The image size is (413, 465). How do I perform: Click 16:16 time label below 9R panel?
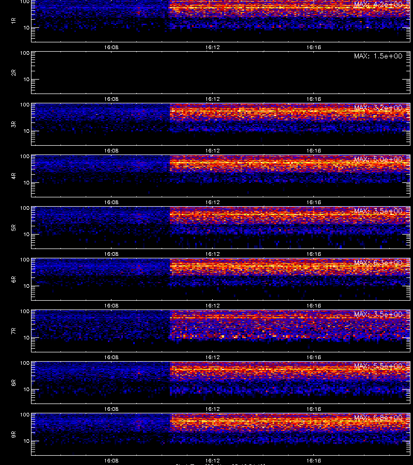tap(314, 460)
